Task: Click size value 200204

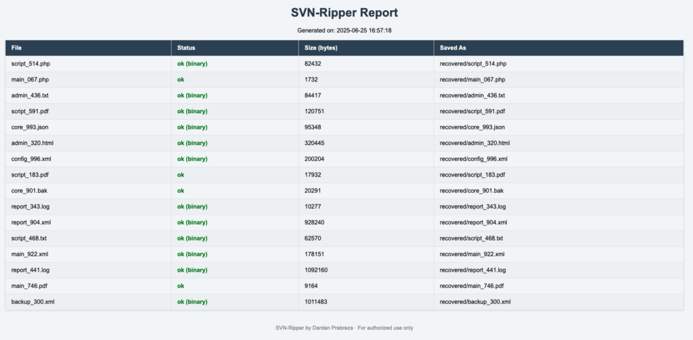Action: pos(314,159)
